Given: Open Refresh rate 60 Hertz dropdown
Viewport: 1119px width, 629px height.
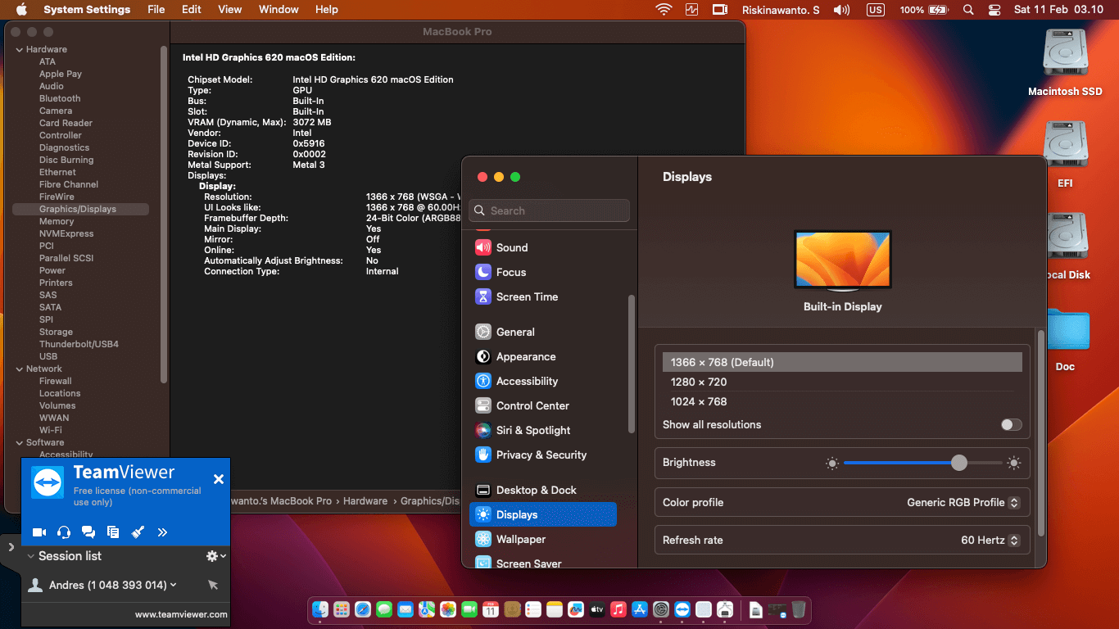Looking at the screenshot, I should 990,540.
